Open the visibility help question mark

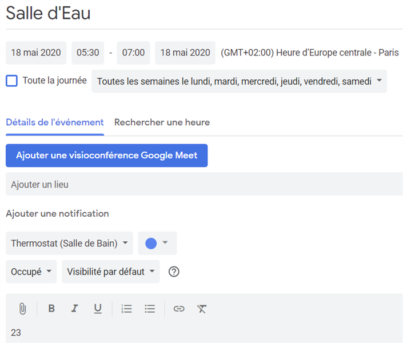(x=174, y=272)
